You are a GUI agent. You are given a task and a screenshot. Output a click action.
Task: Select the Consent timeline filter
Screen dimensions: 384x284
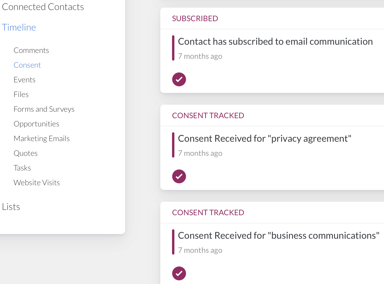(27, 65)
